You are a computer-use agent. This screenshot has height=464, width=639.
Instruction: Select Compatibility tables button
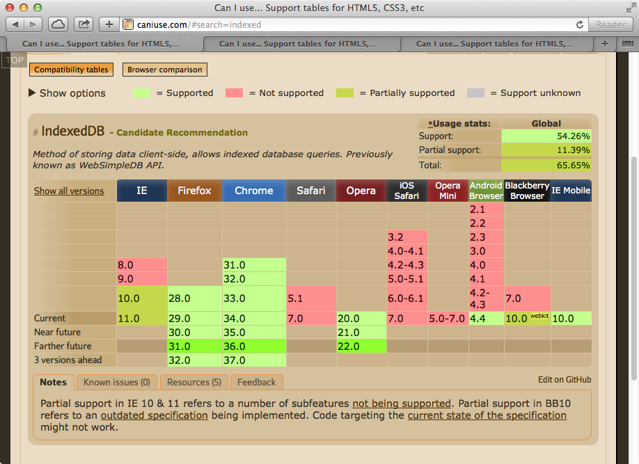click(x=71, y=70)
